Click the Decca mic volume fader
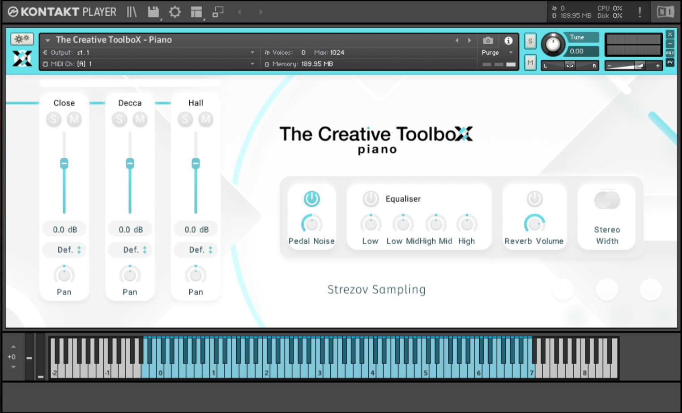The image size is (682, 413). point(130,163)
